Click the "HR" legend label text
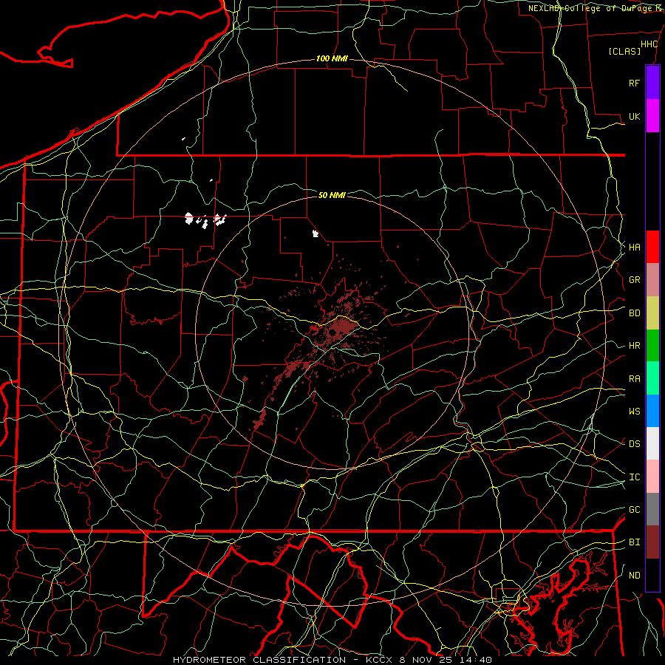665x665 pixels. [634, 346]
